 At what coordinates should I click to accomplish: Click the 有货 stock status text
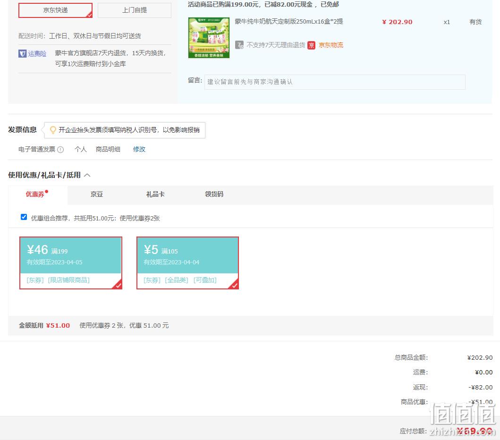coord(475,22)
